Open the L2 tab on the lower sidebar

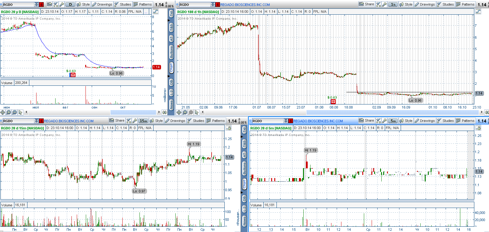pyautogui.click(x=244, y=209)
